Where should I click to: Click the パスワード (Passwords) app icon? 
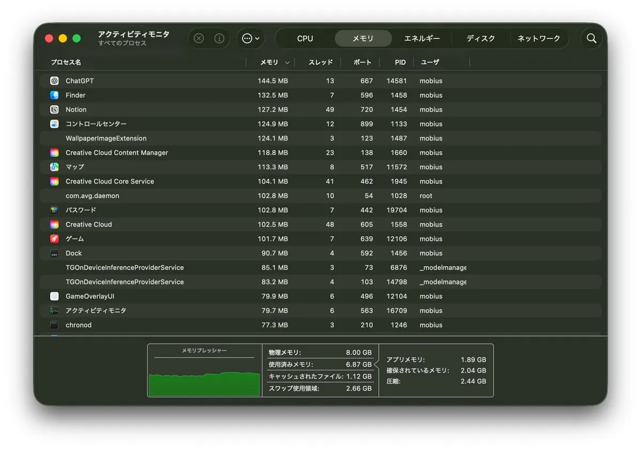tap(54, 210)
